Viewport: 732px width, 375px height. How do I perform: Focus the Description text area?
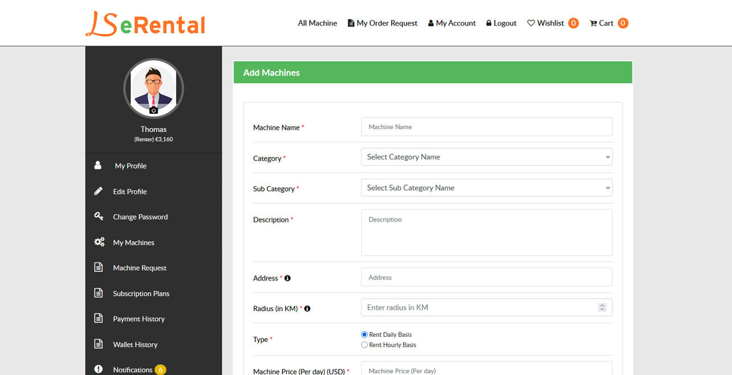coord(486,232)
